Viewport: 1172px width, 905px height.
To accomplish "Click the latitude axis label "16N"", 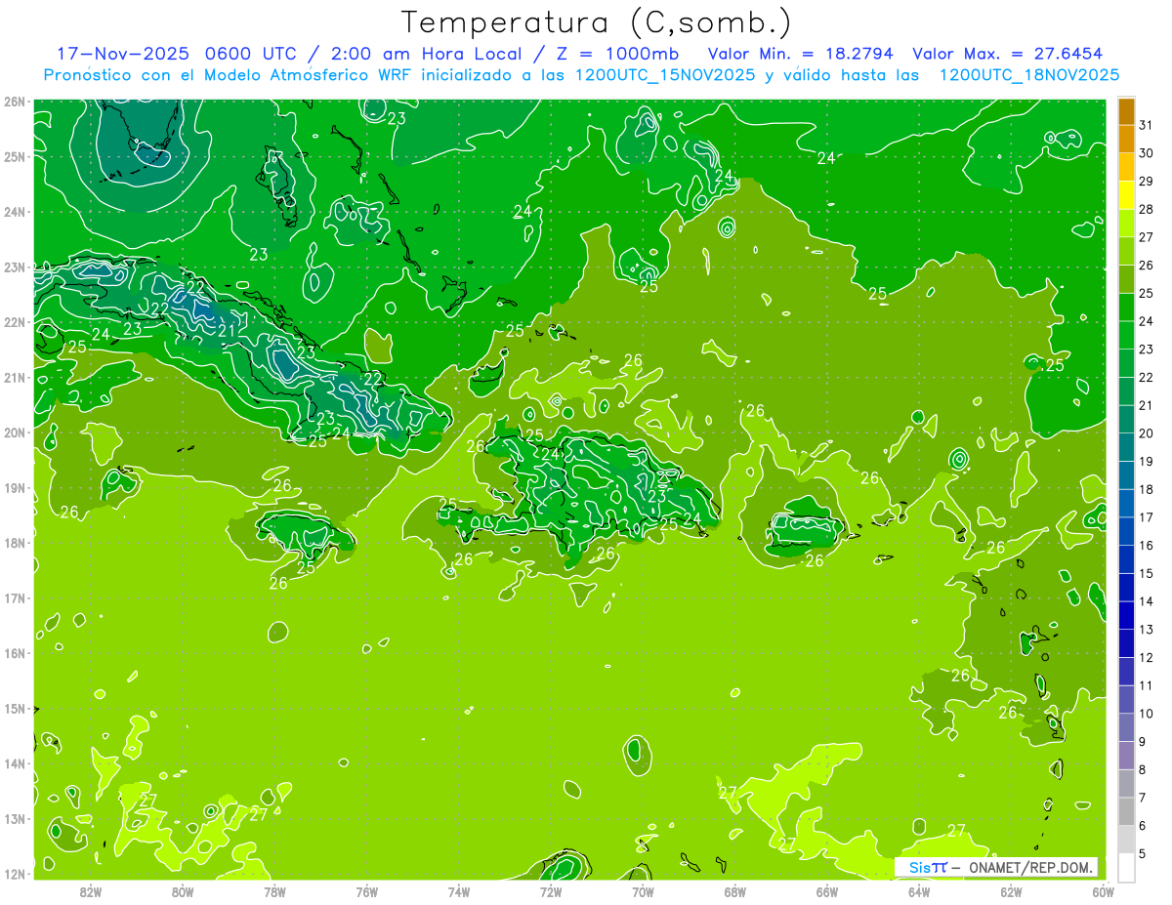I will (14, 653).
